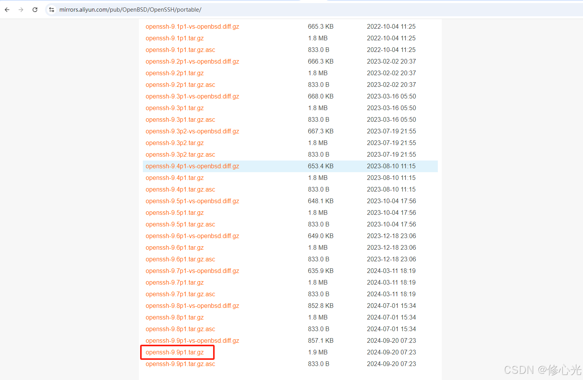The height and width of the screenshot is (380, 583).
Task: Click date of openssh-9.2p1.tar.gz row
Action: click(391, 73)
